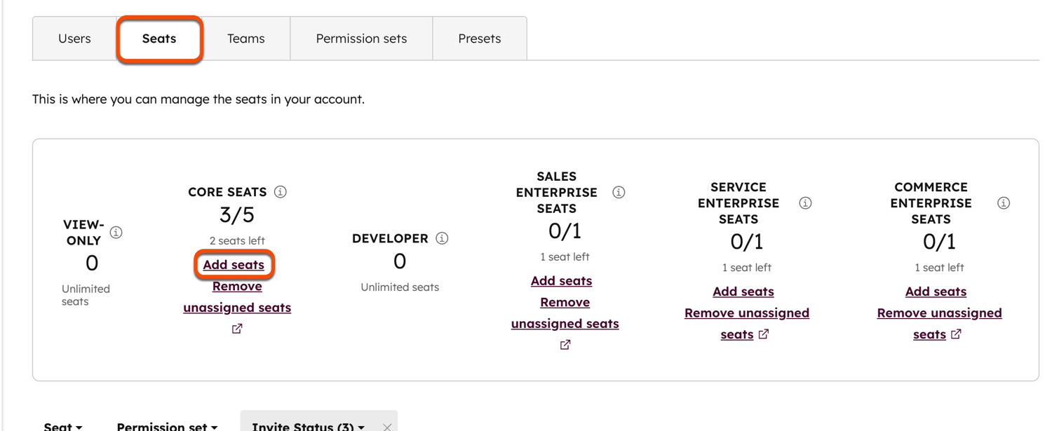
Task: Switch to the Permission sets tab
Action: pos(360,39)
